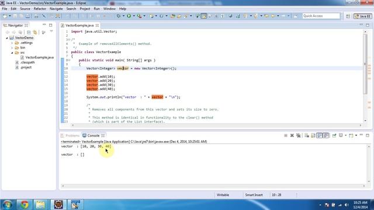The width and height of the screenshot is (374, 210).
Task: Click the Clear Console icon
Action: click(x=307, y=135)
